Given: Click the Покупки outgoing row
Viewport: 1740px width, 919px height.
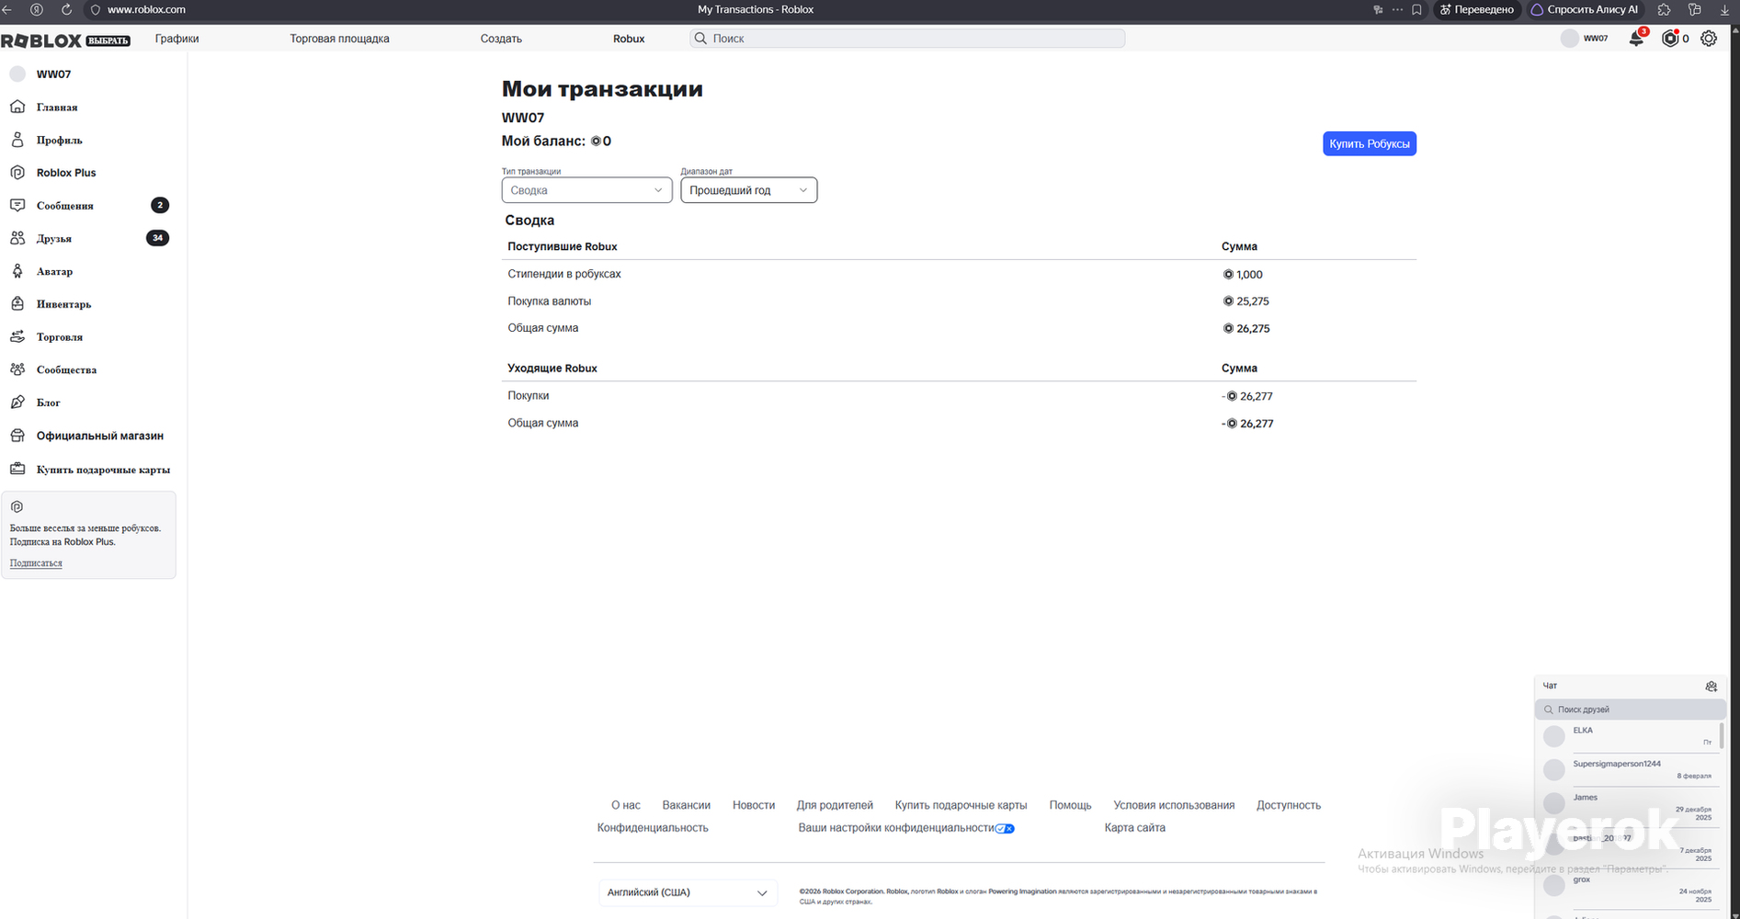Looking at the screenshot, I should tap(959, 396).
